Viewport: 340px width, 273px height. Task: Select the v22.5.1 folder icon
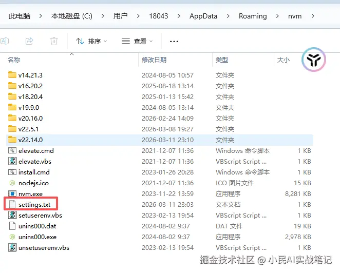coord(12,129)
